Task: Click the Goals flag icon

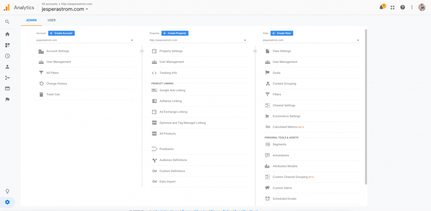Action: point(267,73)
